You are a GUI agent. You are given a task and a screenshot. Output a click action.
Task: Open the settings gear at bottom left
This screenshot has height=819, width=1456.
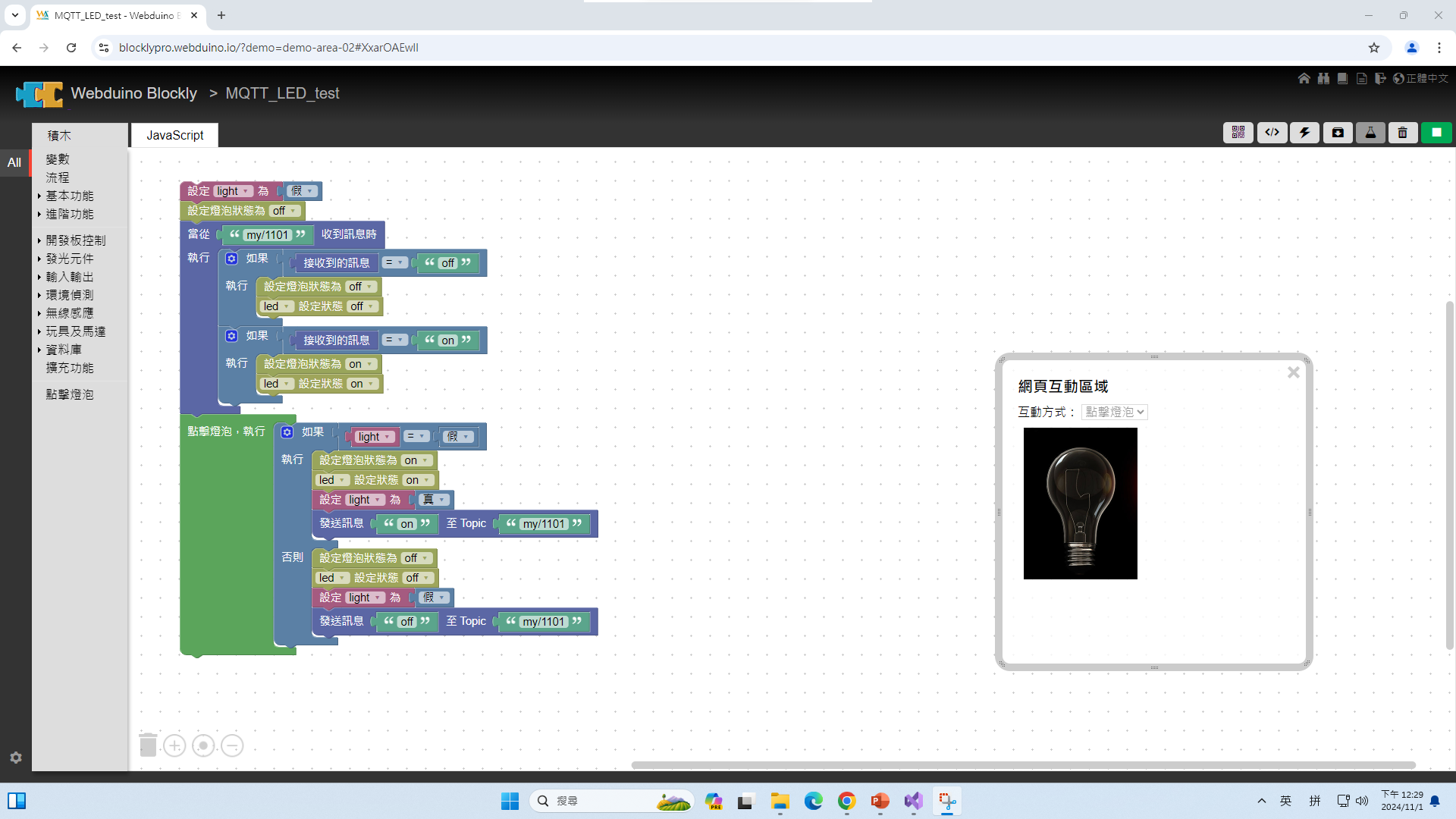[16, 758]
